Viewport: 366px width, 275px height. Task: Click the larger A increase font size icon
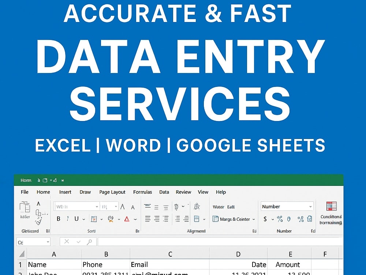pyautogui.click(x=123, y=207)
